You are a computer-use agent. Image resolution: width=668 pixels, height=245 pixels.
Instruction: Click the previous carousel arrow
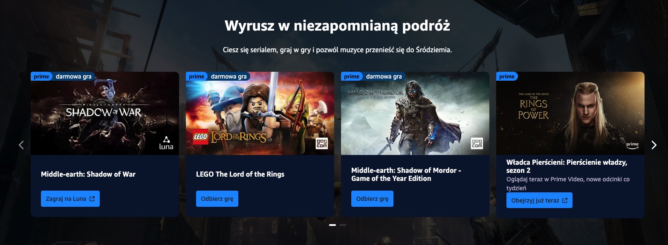[x=21, y=145]
